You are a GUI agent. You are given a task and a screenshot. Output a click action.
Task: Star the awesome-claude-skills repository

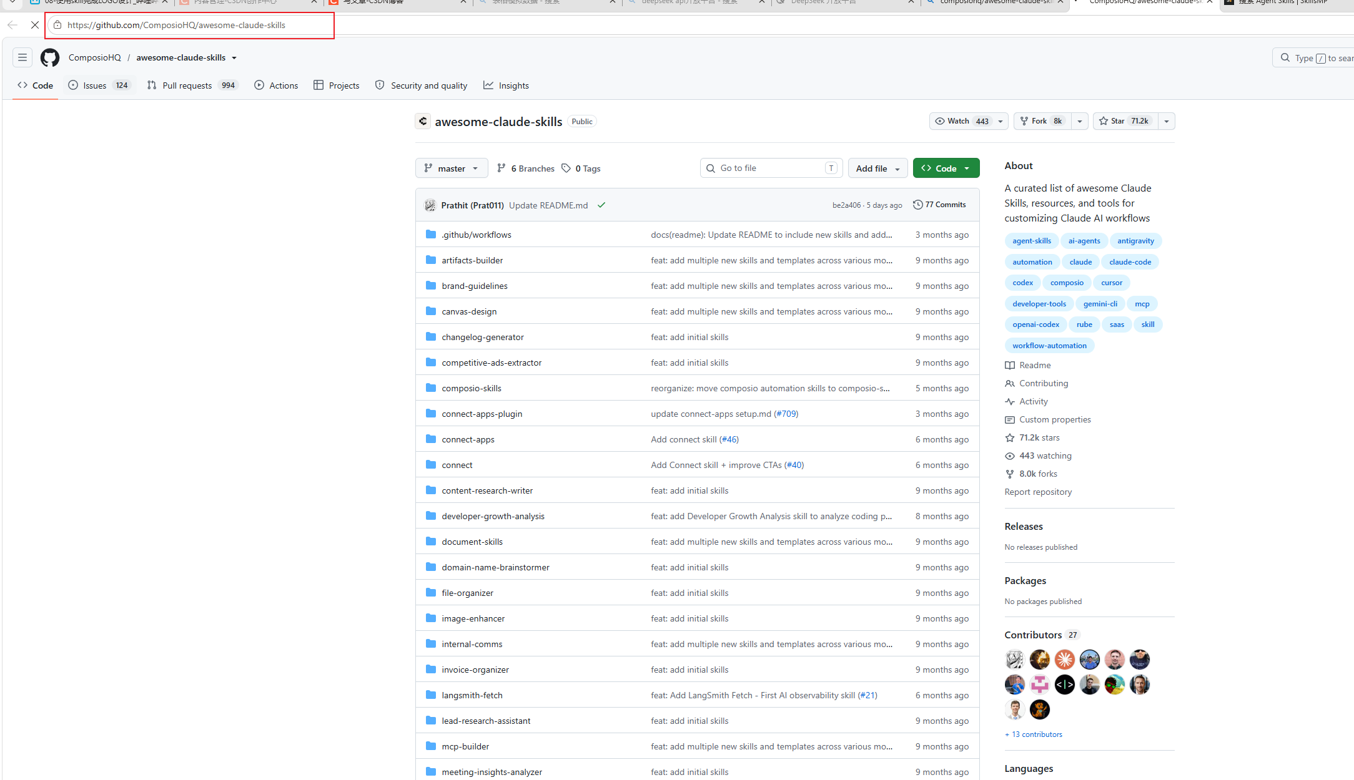[1125, 121]
